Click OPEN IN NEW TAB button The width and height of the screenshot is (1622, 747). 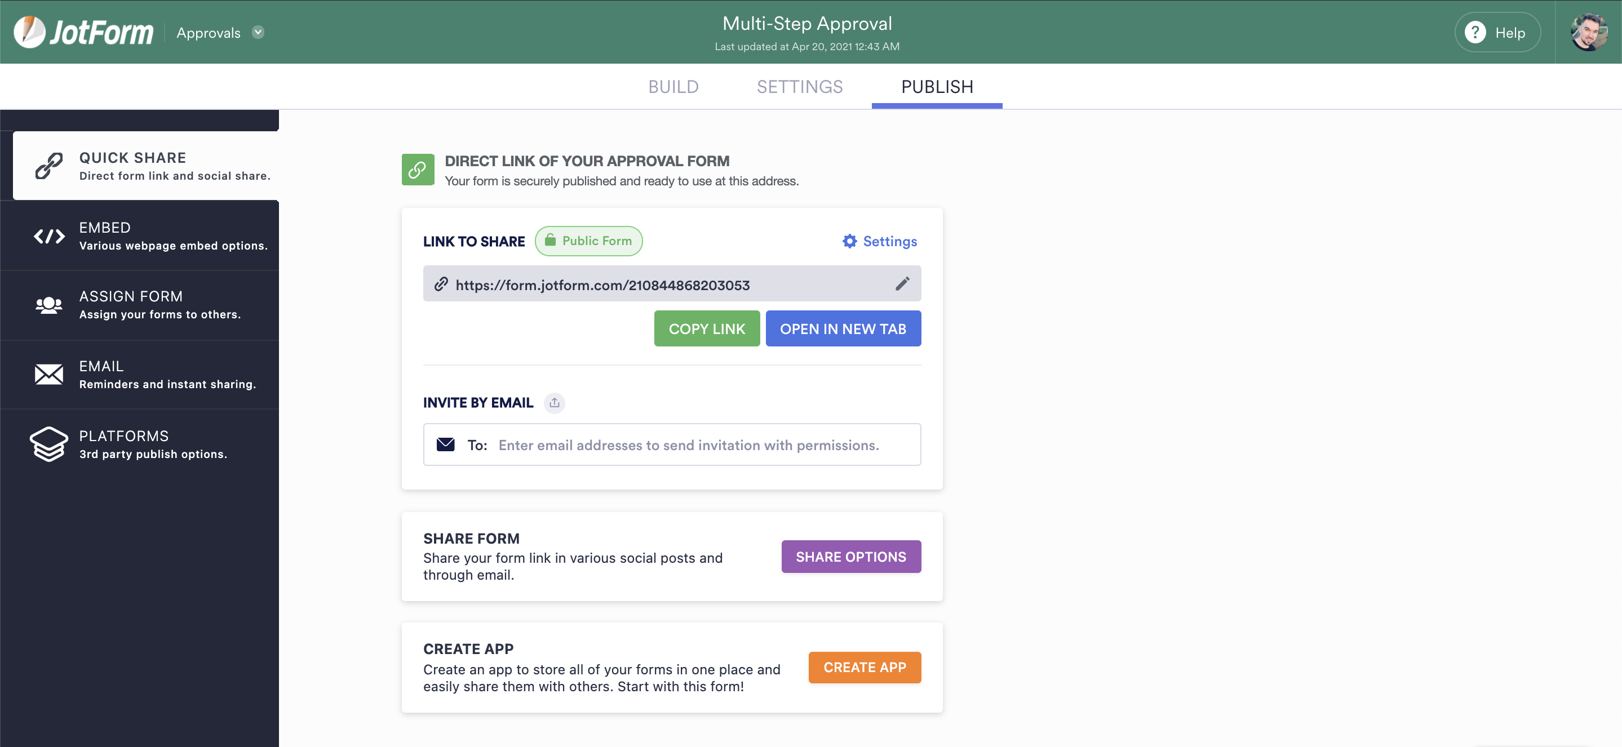[843, 328]
